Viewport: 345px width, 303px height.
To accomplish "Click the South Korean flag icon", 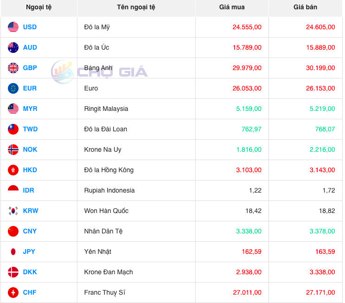I will pos(13,211).
